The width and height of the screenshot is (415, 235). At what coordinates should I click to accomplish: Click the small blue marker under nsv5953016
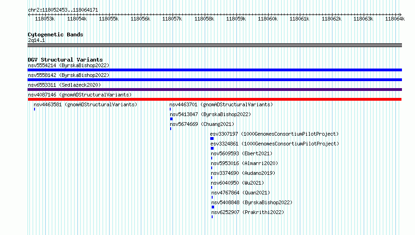click(212, 168)
